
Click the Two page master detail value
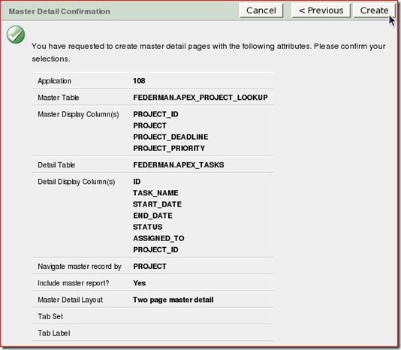point(173,300)
